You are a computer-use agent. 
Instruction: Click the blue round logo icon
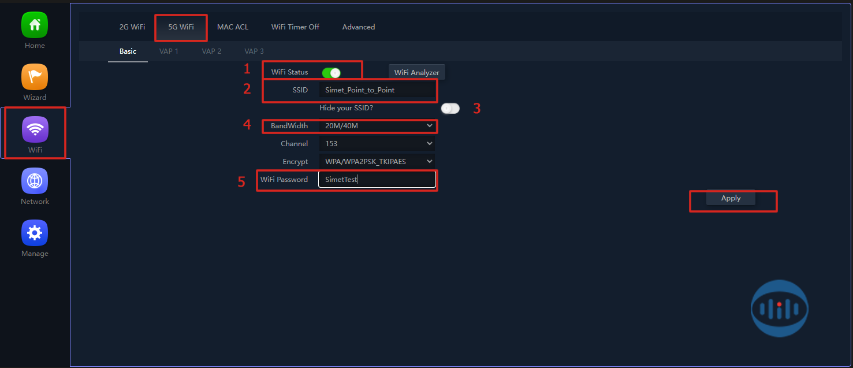(x=779, y=308)
